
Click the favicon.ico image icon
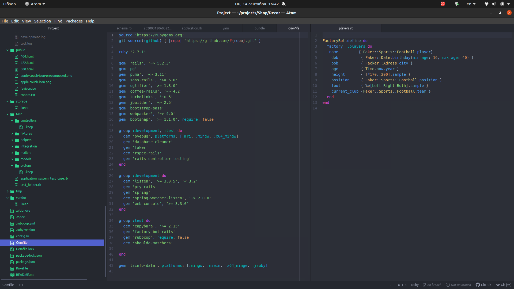[x=17, y=89]
